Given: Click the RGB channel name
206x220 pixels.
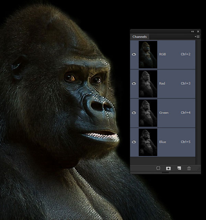Looking at the screenshot, I should pyautogui.click(x=162, y=54).
